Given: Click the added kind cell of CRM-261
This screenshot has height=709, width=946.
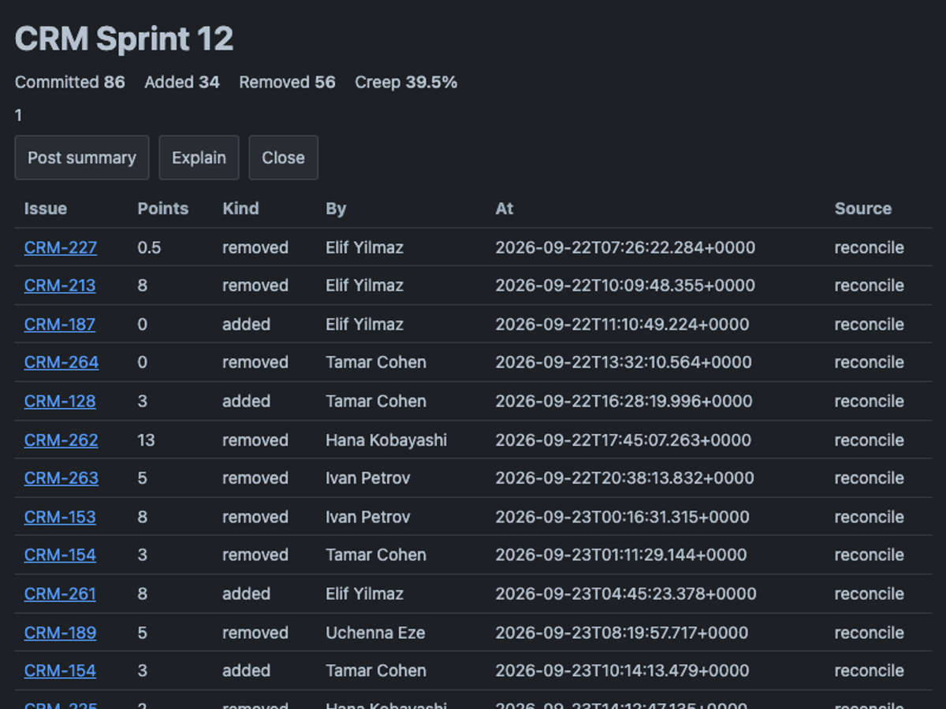Looking at the screenshot, I should pyautogui.click(x=246, y=593).
